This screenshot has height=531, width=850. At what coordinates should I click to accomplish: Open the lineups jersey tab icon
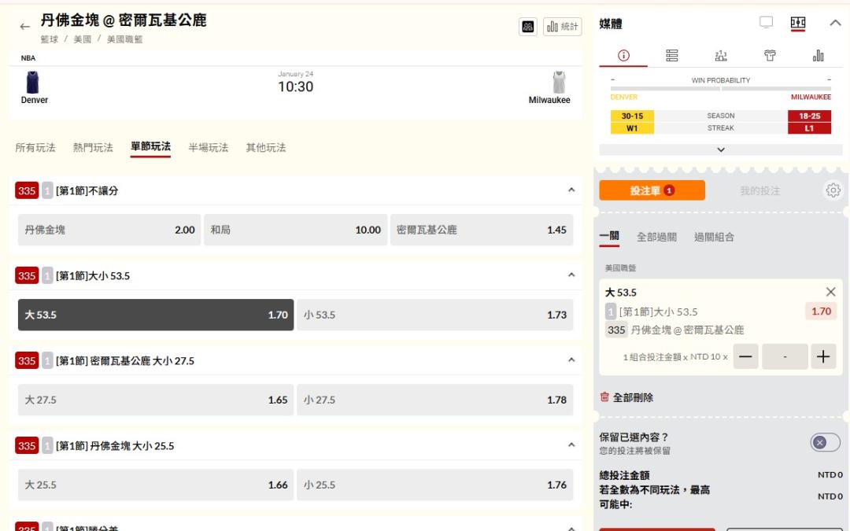click(770, 56)
